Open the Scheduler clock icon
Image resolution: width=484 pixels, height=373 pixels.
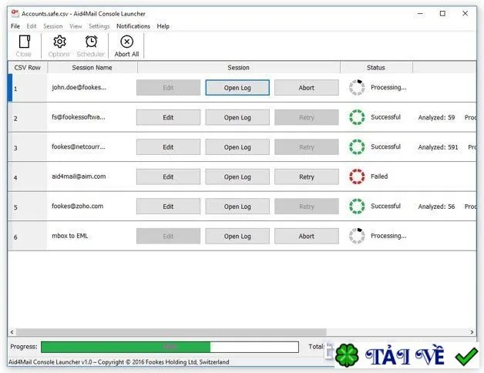click(x=91, y=42)
